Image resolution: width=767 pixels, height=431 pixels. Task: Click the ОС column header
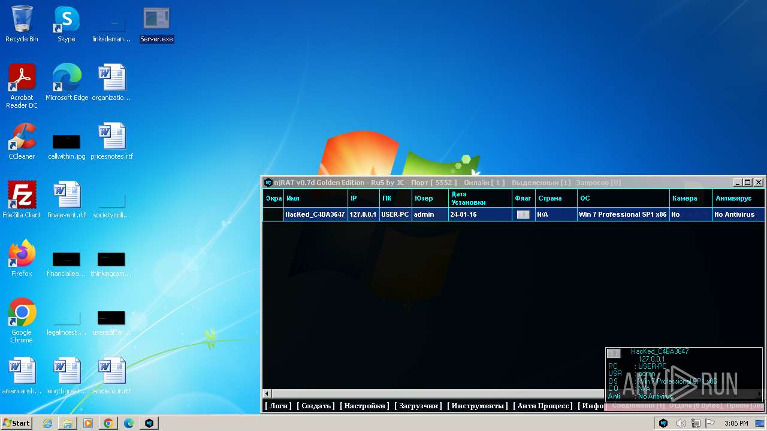(x=623, y=198)
